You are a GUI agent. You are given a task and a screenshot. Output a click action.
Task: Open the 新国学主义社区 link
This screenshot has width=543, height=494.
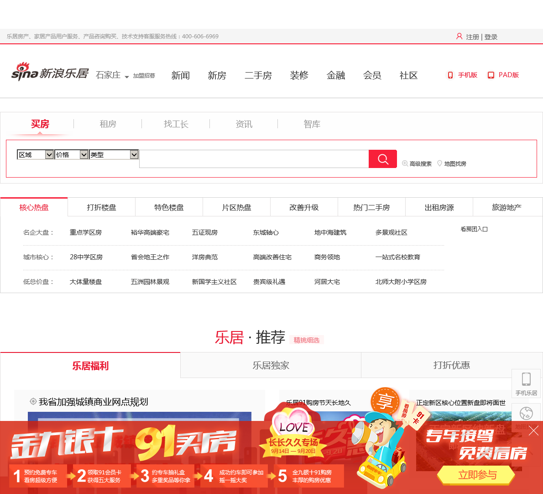coord(214,282)
